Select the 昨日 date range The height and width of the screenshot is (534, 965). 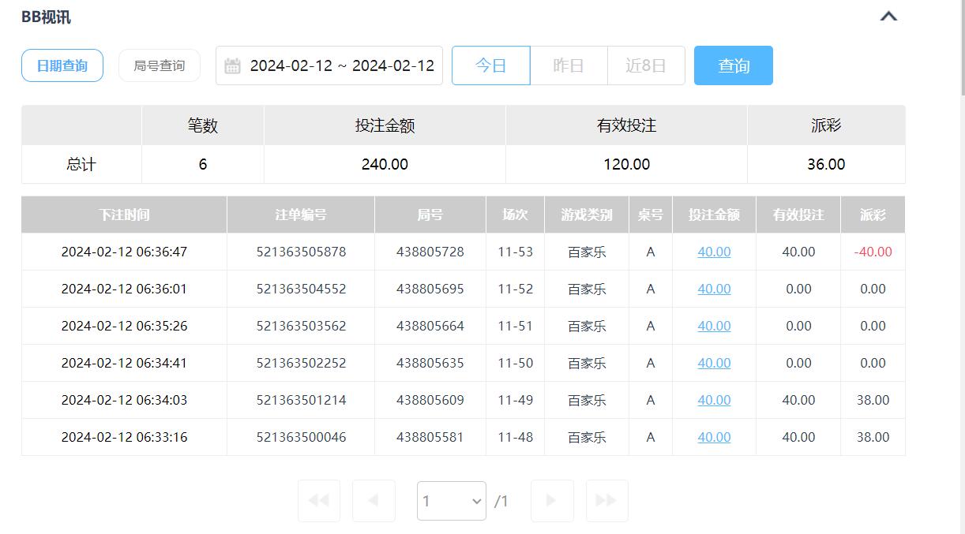569,65
